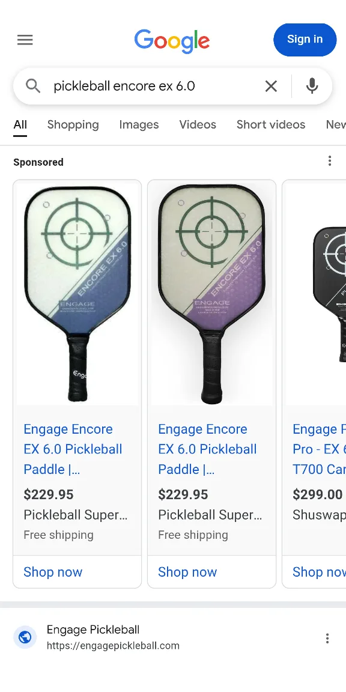
Task: Select the All results tab
Action: (20, 124)
